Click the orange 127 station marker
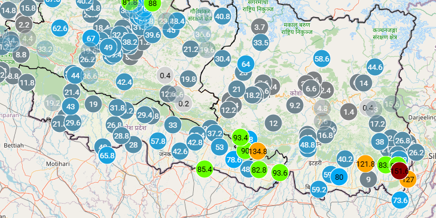Screen dimensions: 436x218 click(408, 179)
